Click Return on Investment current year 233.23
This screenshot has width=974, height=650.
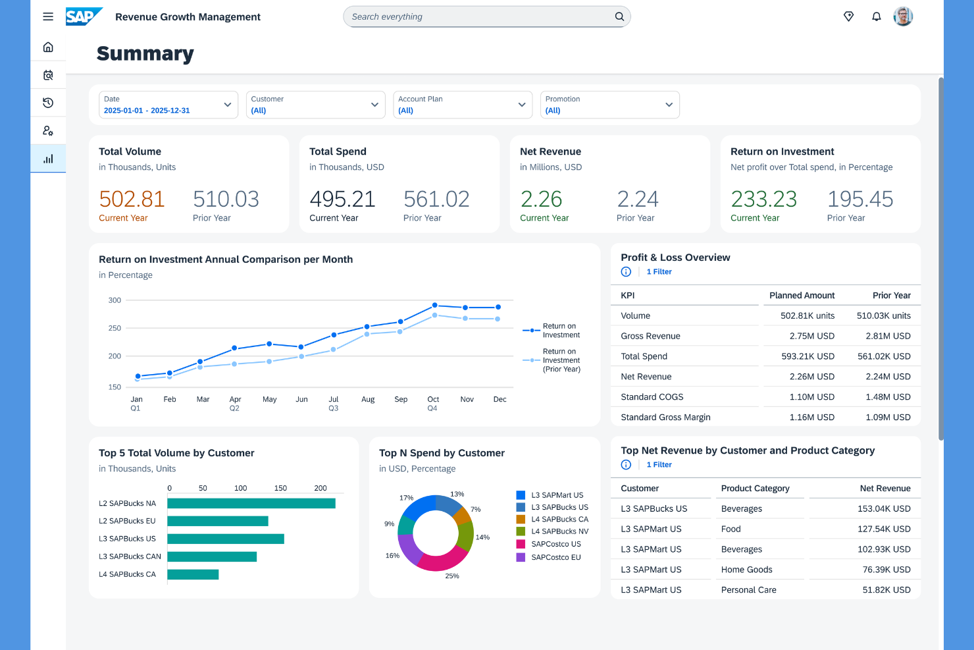tap(763, 199)
